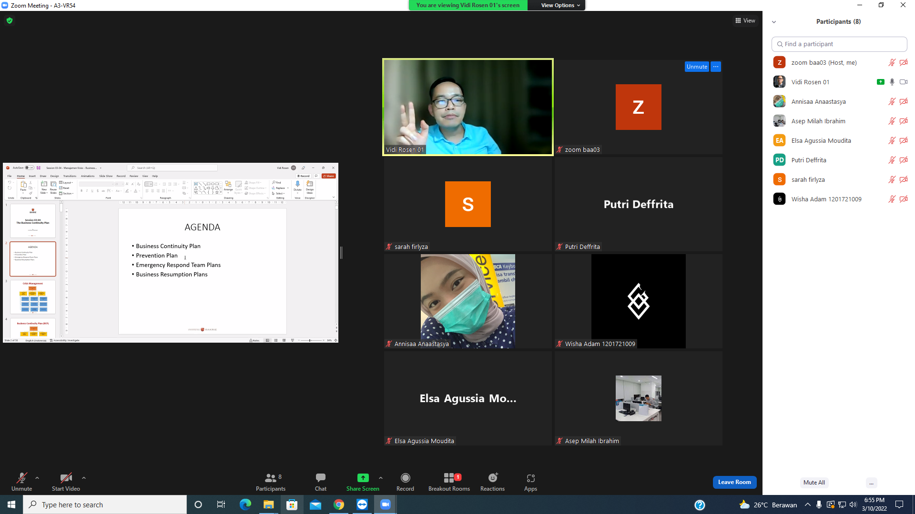
Task: Expand audio options arrow beside Unmute
Action: [x=37, y=478]
